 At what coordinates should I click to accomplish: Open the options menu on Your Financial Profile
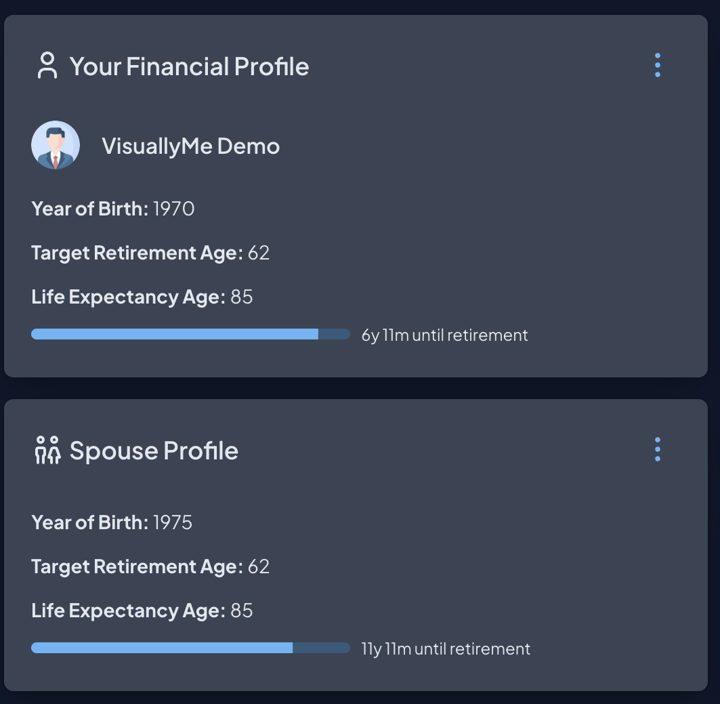[x=656, y=65]
